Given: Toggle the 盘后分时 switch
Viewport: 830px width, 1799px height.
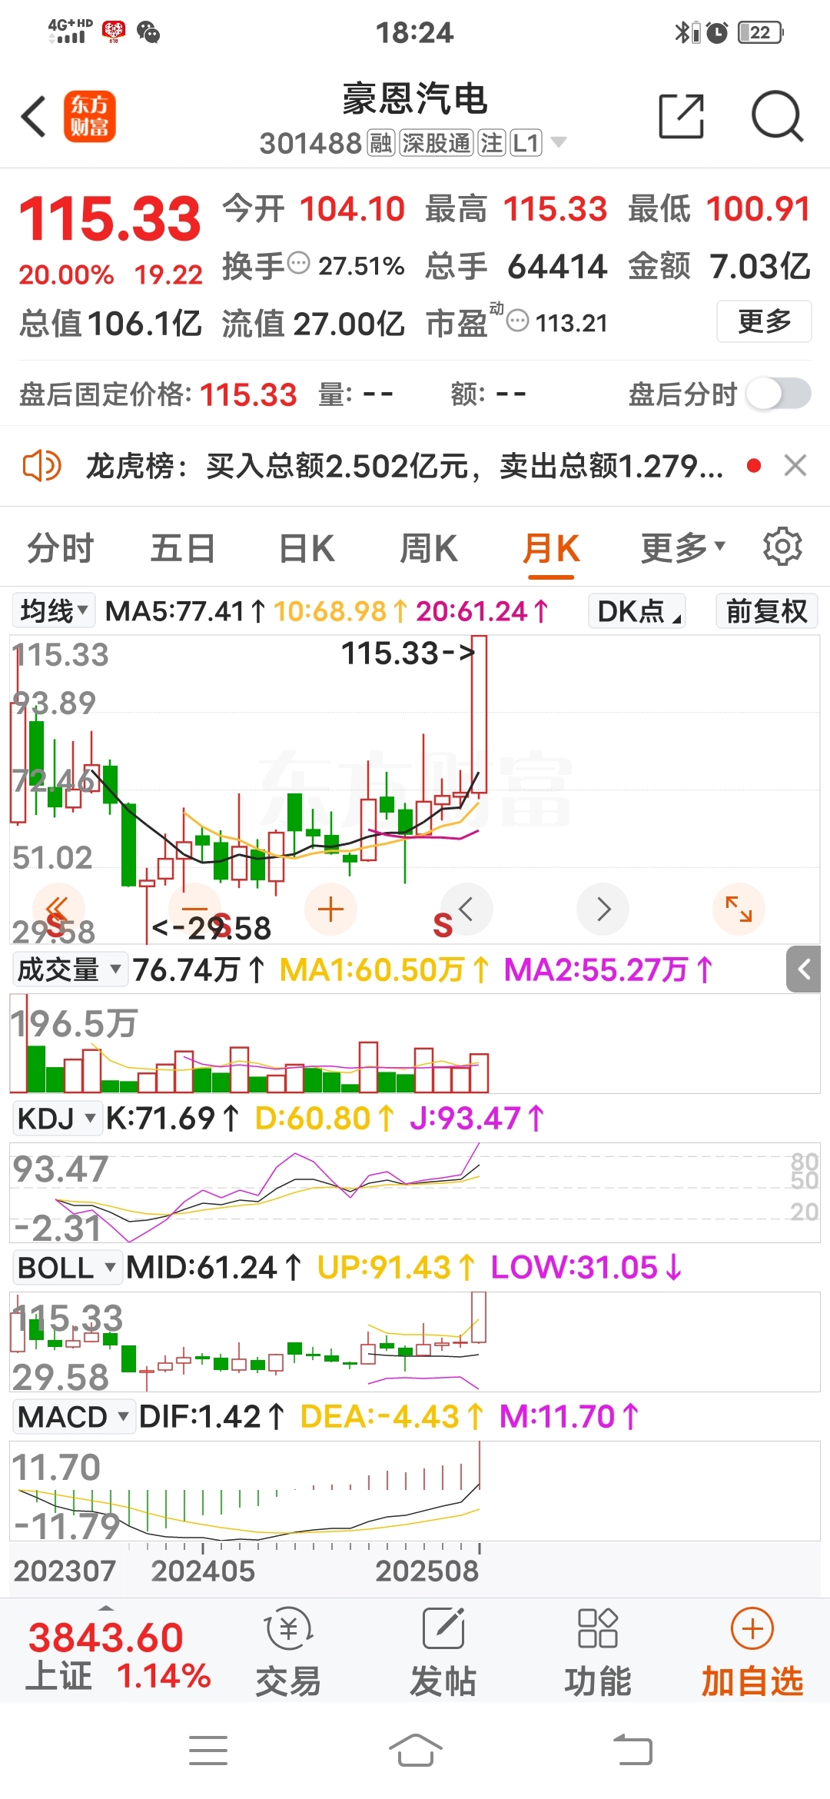Looking at the screenshot, I should point(779,394).
